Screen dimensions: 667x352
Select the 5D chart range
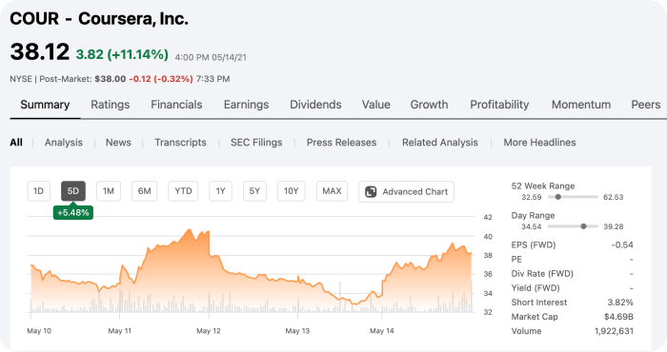click(73, 191)
